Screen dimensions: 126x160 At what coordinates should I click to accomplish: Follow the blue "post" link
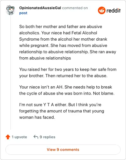(23, 13)
